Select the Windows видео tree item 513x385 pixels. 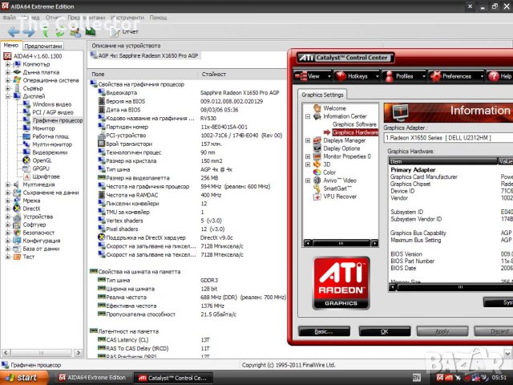click(x=51, y=104)
